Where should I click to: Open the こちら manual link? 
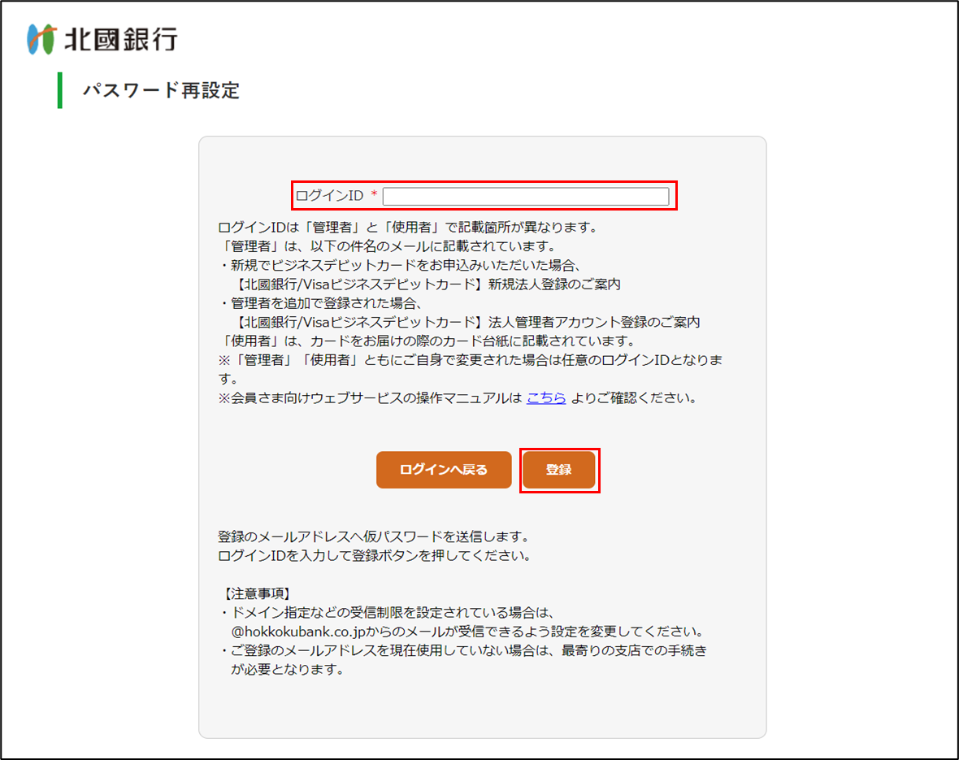pos(546,398)
